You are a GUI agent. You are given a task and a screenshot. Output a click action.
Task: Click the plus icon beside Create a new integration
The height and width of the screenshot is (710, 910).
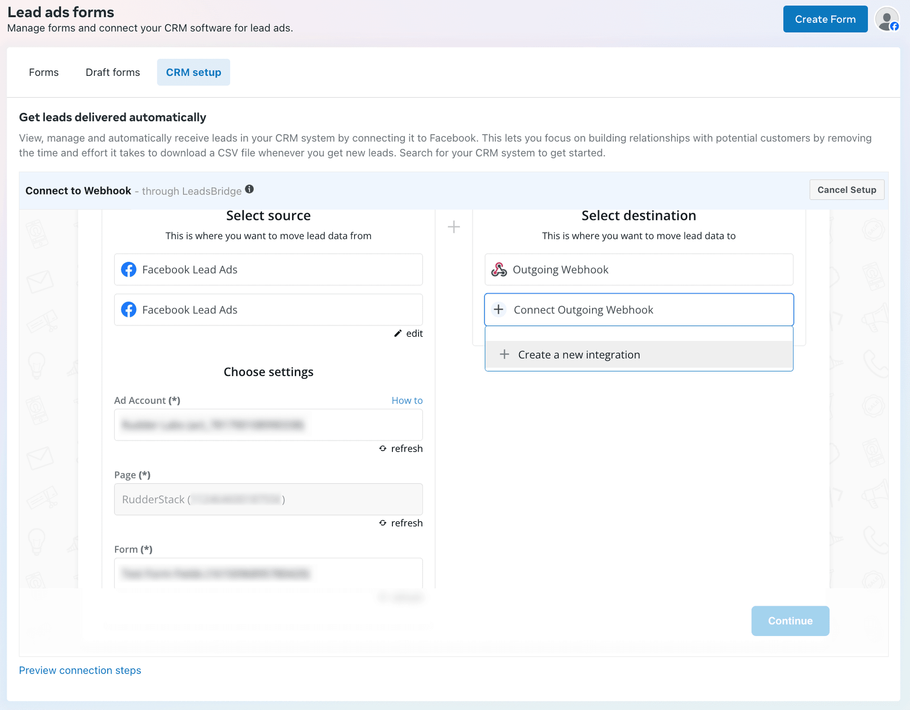click(x=504, y=354)
